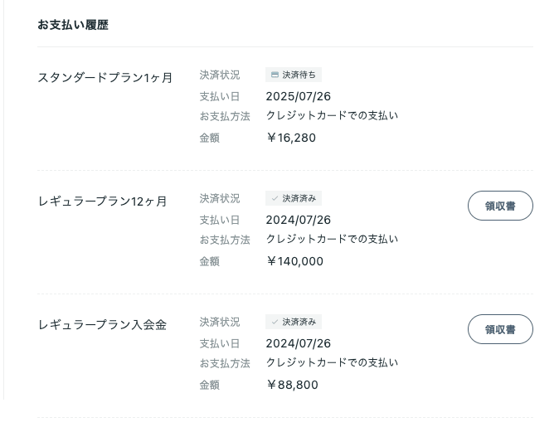
Task: Click the 決済待ち status badge
Action: click(x=294, y=75)
